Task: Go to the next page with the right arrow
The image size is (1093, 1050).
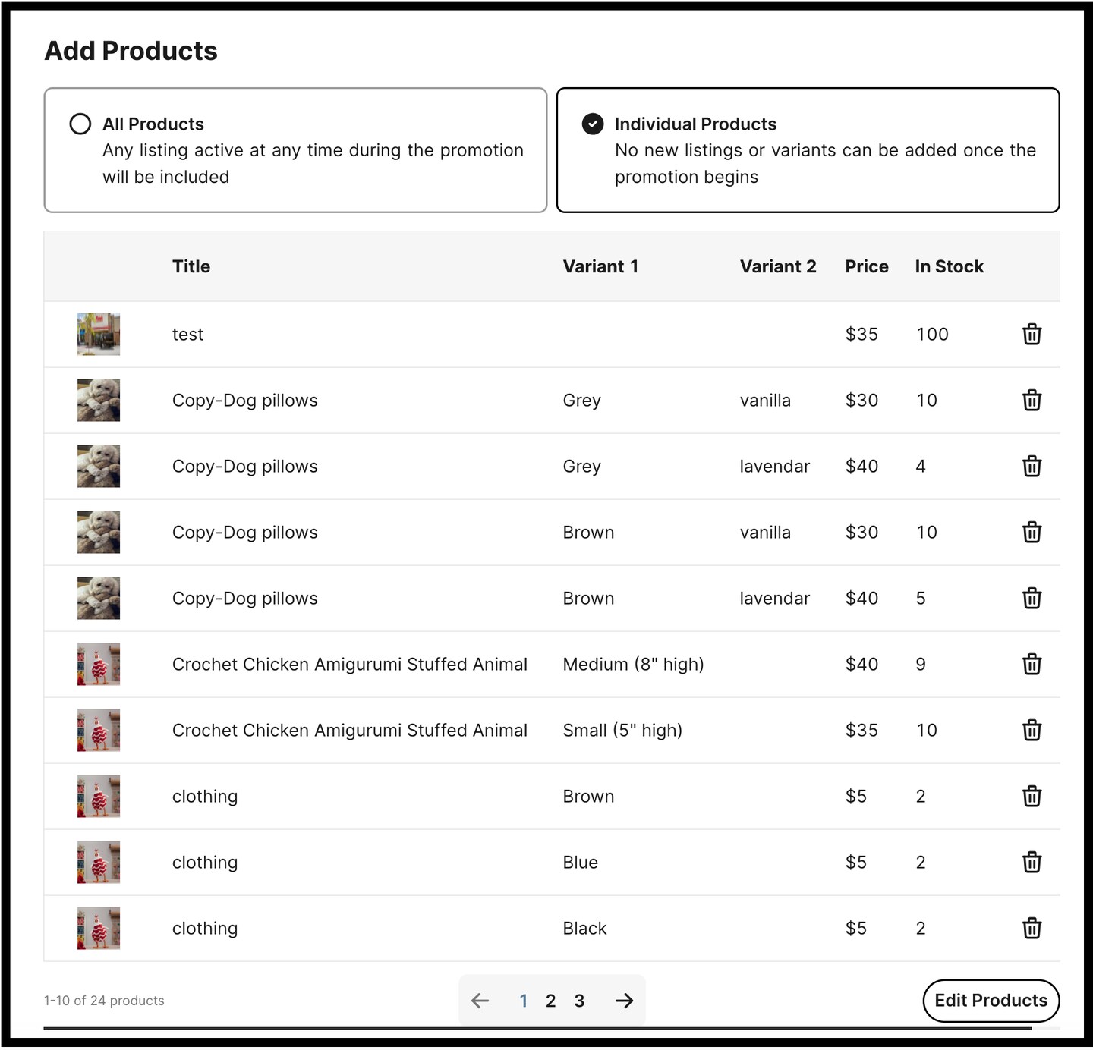Action: (x=624, y=1001)
